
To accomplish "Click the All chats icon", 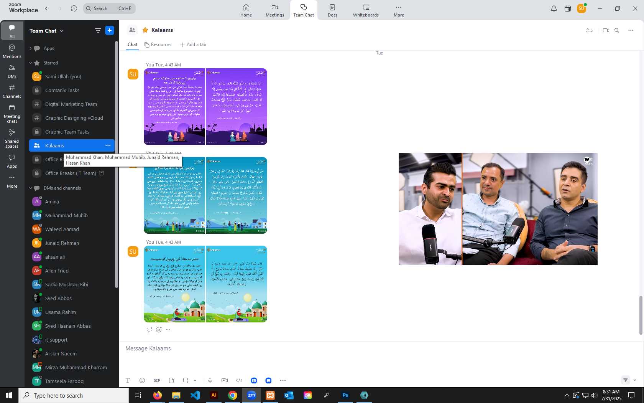I will pyautogui.click(x=12, y=31).
